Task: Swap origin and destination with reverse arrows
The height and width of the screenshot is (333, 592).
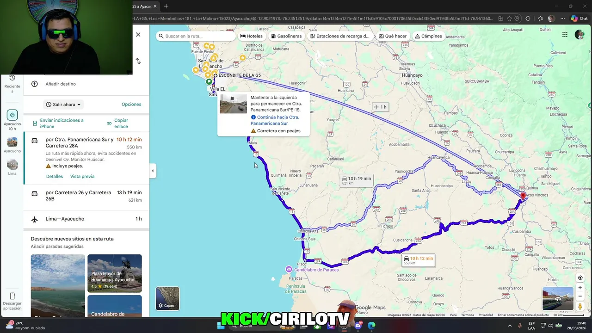Action: click(138, 61)
